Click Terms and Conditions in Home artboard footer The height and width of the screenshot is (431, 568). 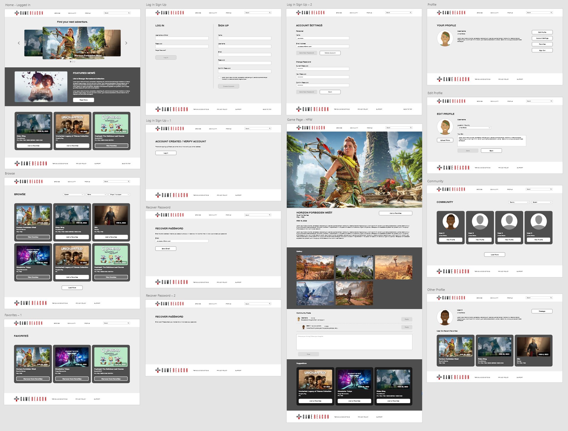(60, 164)
